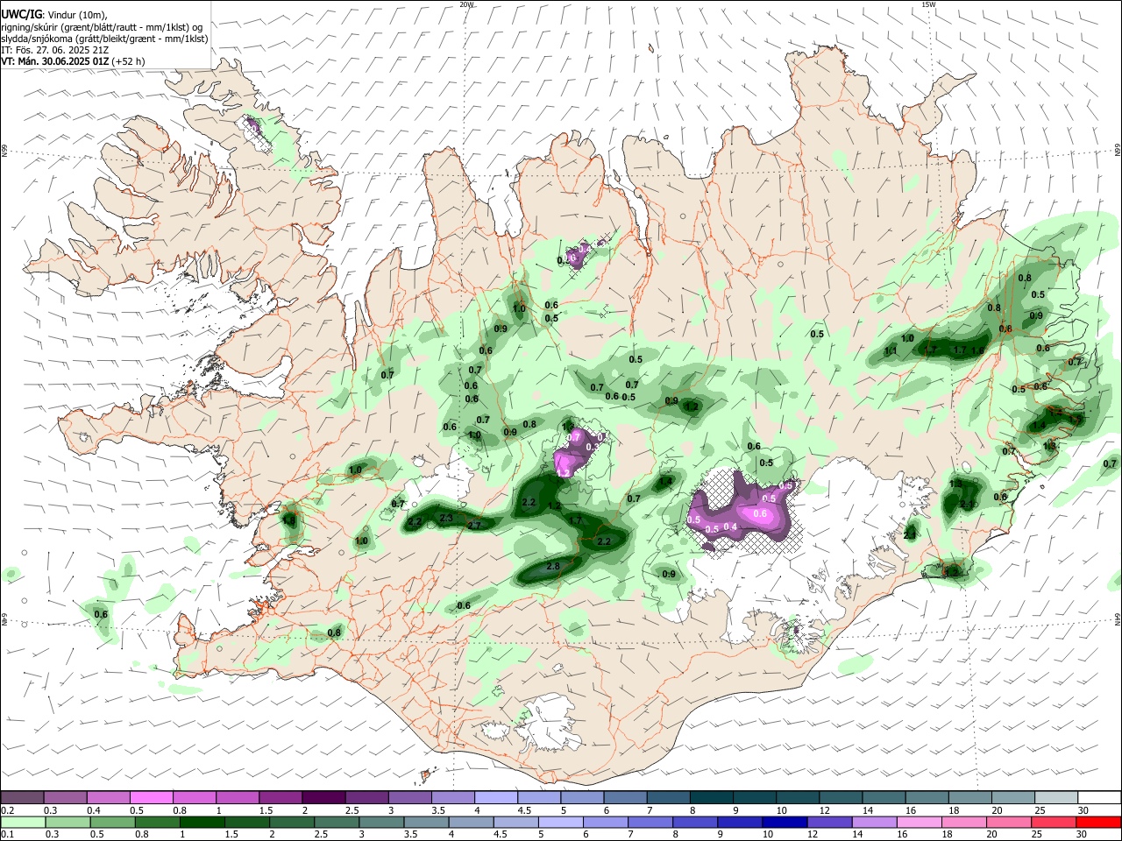
Task: Select the snow scale swatch between 2 and 2.5
Action: tap(323, 797)
